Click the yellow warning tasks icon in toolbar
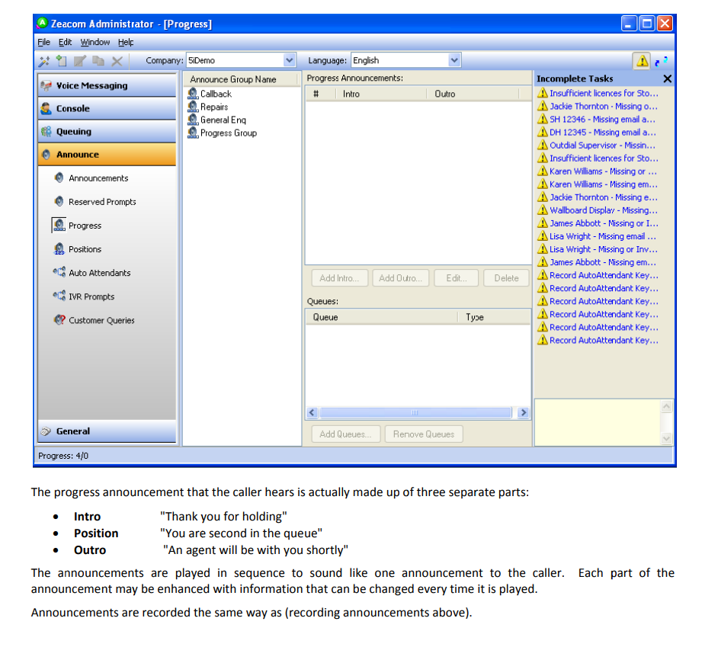 [642, 60]
